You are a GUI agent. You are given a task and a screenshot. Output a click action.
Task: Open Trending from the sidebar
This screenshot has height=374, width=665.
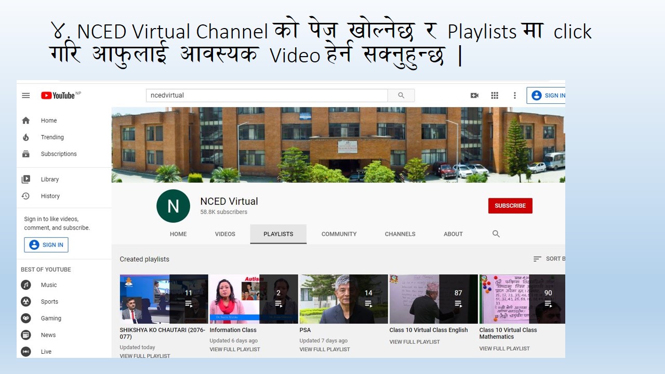(x=52, y=138)
